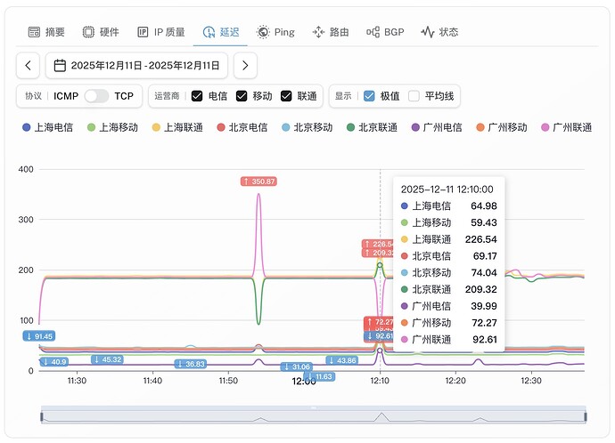Toggle 广州电信 series in legend
The width and height of the screenshot is (615, 443).
tap(437, 127)
